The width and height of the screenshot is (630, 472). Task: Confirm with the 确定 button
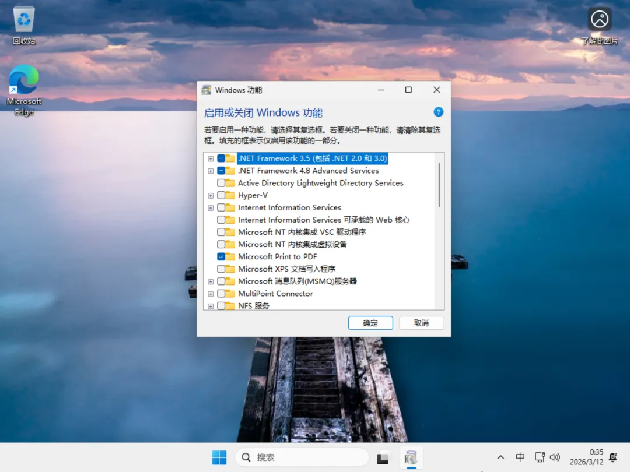(x=370, y=323)
